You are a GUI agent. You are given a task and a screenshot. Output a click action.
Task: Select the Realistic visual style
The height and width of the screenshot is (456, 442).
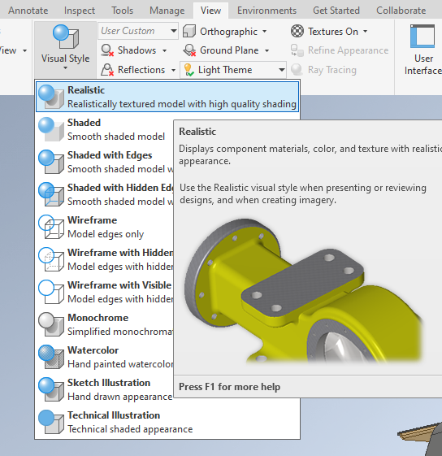(x=167, y=97)
